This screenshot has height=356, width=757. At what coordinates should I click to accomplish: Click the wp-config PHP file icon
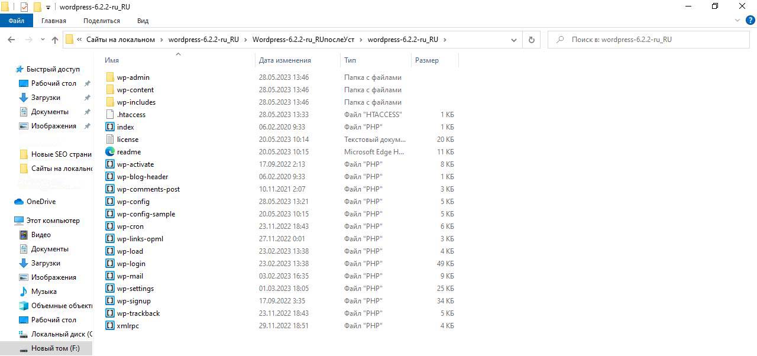110,202
